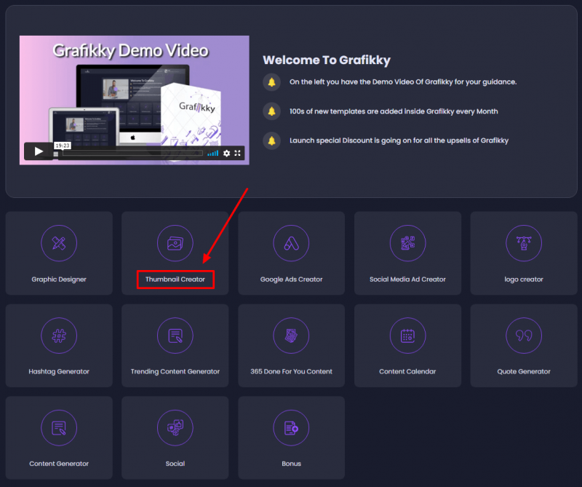Click the Trending Content Generator label

tap(175, 371)
